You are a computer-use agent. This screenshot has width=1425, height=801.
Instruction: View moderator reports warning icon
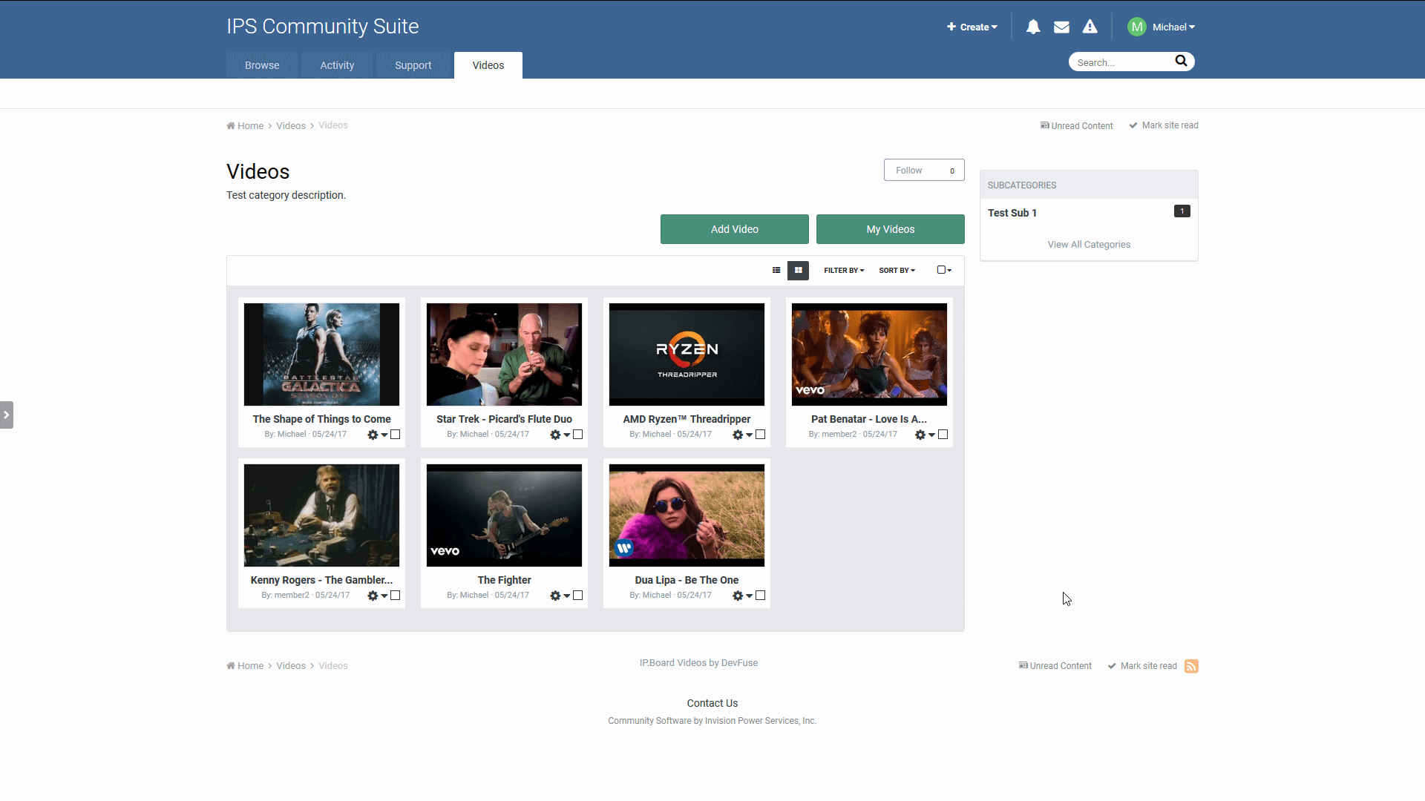point(1090,27)
